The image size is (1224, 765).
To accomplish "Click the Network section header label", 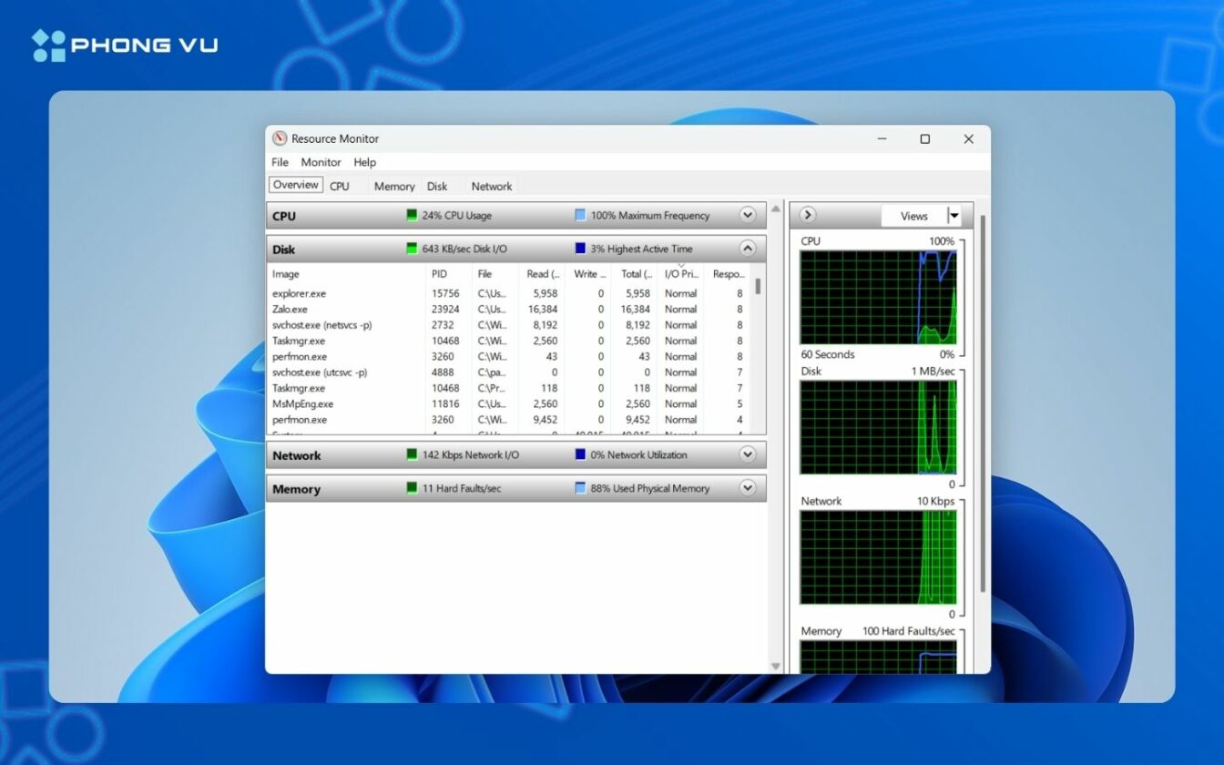I will 297,455.
